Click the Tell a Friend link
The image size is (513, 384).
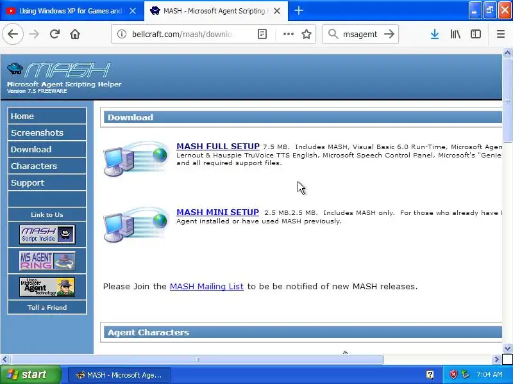click(47, 307)
